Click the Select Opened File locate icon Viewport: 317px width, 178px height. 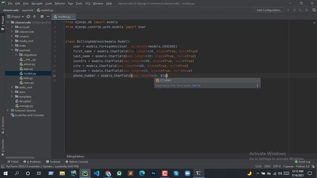(28, 16)
